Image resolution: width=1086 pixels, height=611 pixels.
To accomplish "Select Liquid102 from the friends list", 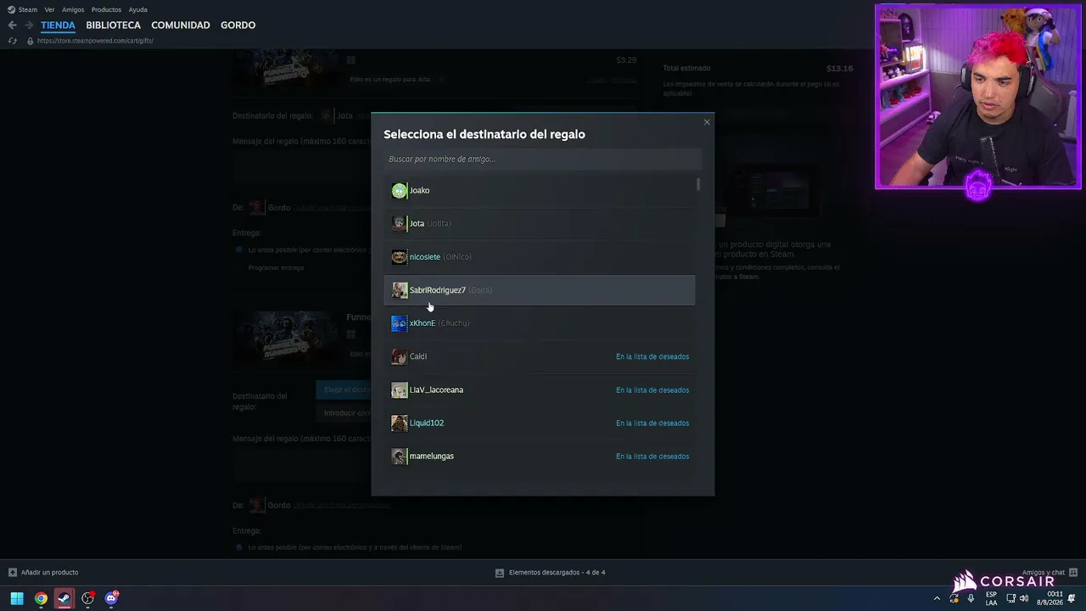I will pos(540,423).
